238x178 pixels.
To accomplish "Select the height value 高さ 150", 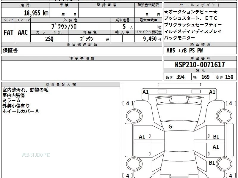I will [x=225, y=77].
